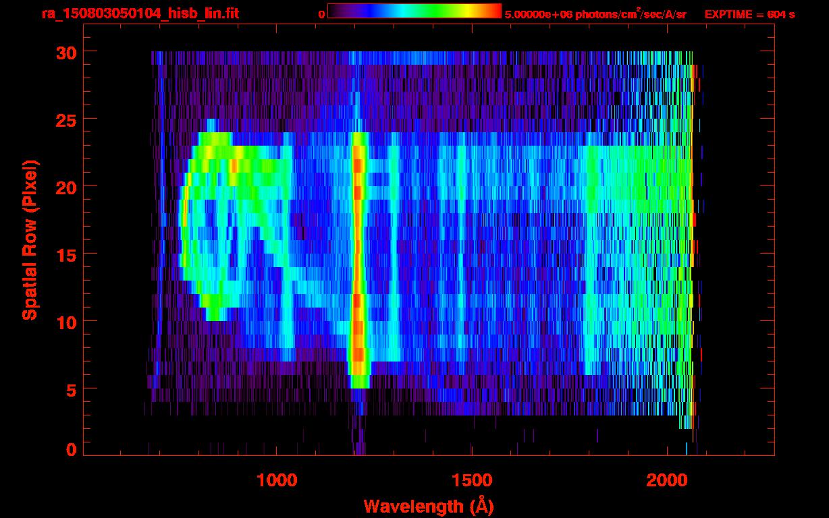Click the 1500 wavelength tick label

(x=472, y=480)
